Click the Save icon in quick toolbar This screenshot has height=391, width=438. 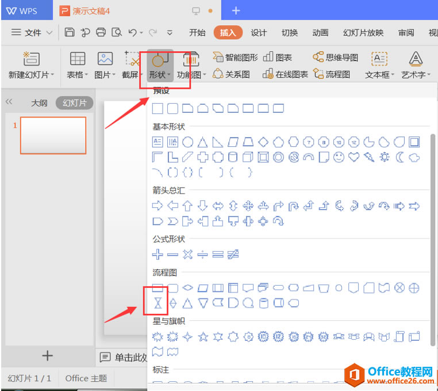[70, 32]
